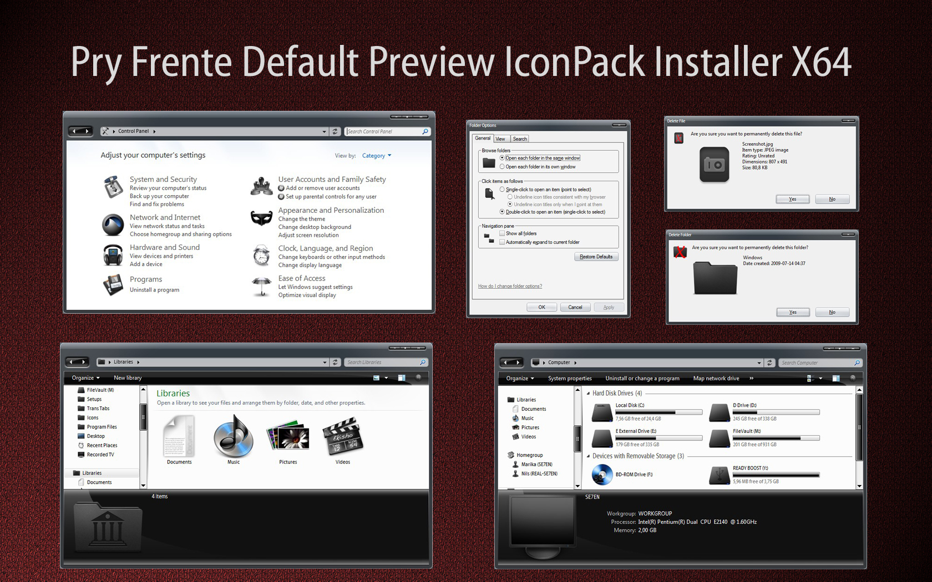Open BD-ROM Drive (F:) disc icon

(602, 474)
